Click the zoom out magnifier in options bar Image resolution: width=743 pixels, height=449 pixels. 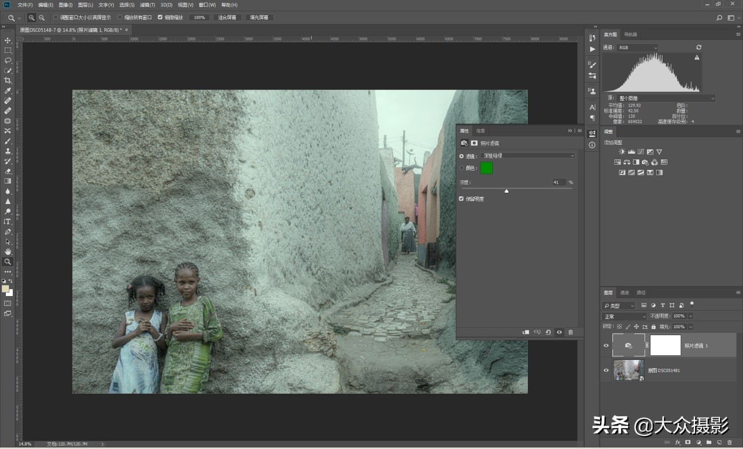pyautogui.click(x=42, y=18)
